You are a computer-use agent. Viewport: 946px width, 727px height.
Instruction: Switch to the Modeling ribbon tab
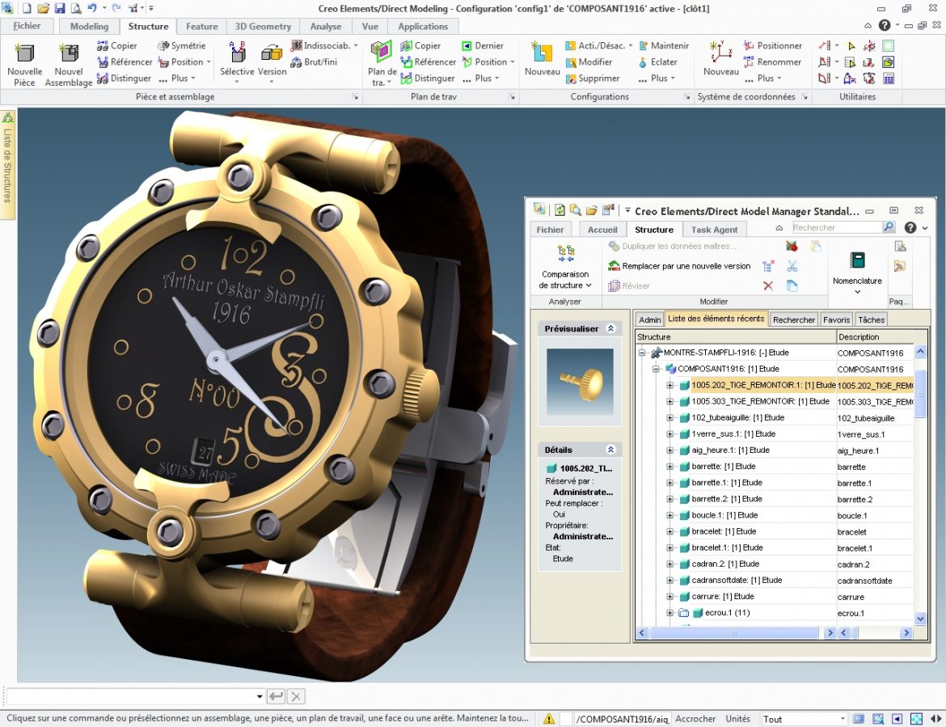[89, 27]
